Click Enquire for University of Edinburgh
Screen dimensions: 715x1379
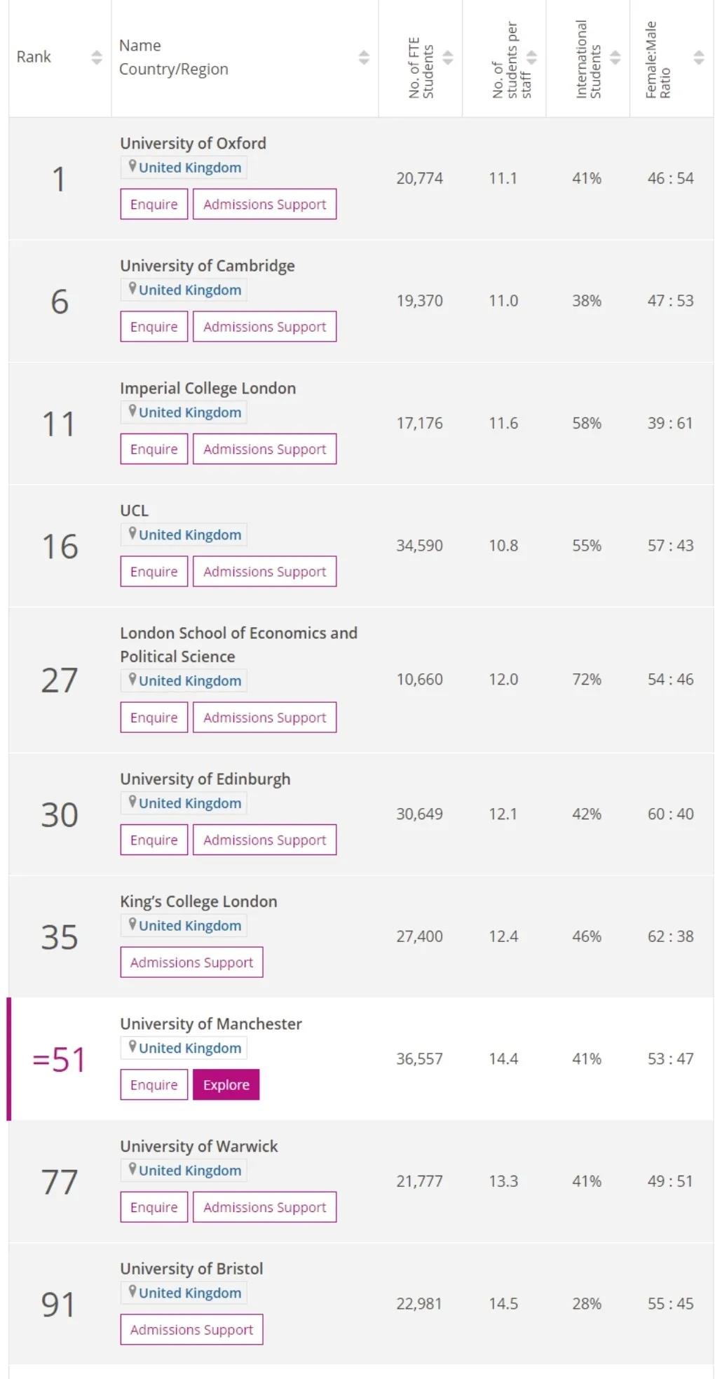click(154, 840)
